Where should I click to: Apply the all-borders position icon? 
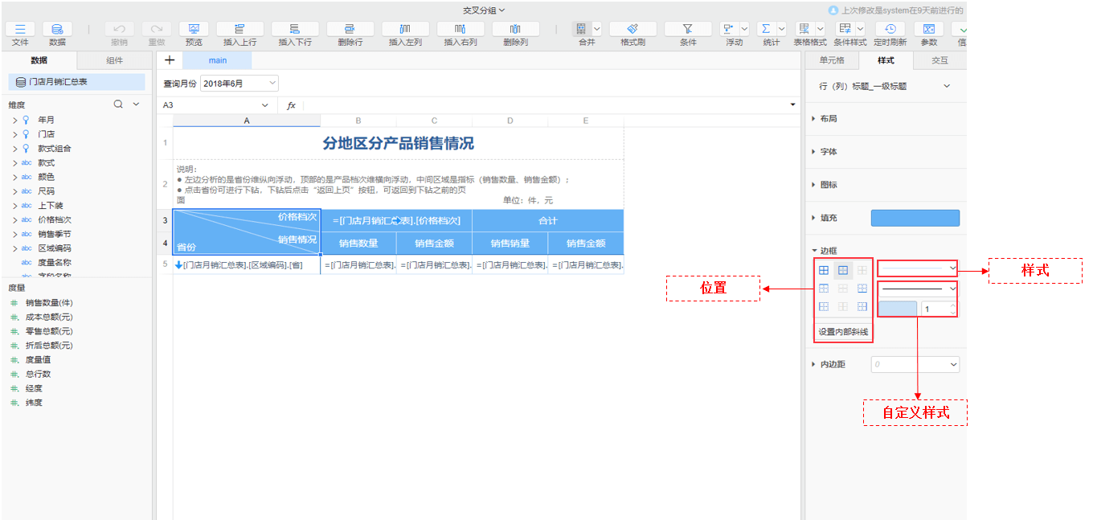pyautogui.click(x=824, y=271)
